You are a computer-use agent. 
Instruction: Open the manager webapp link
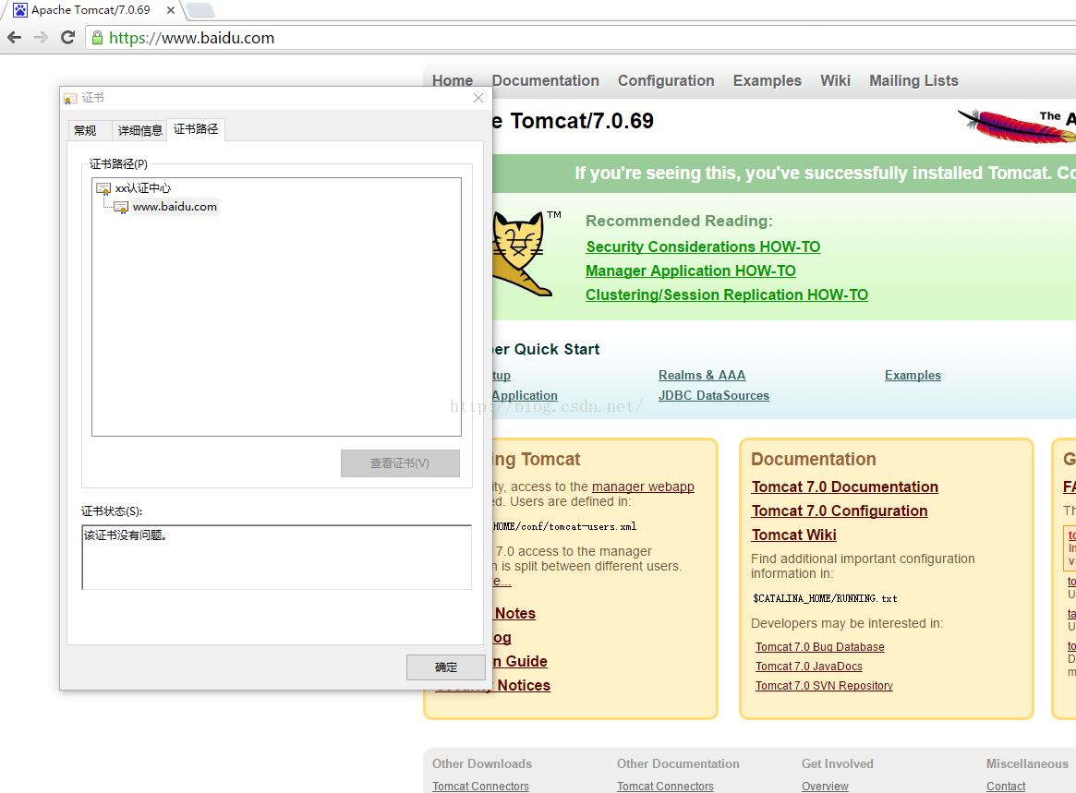tap(643, 487)
